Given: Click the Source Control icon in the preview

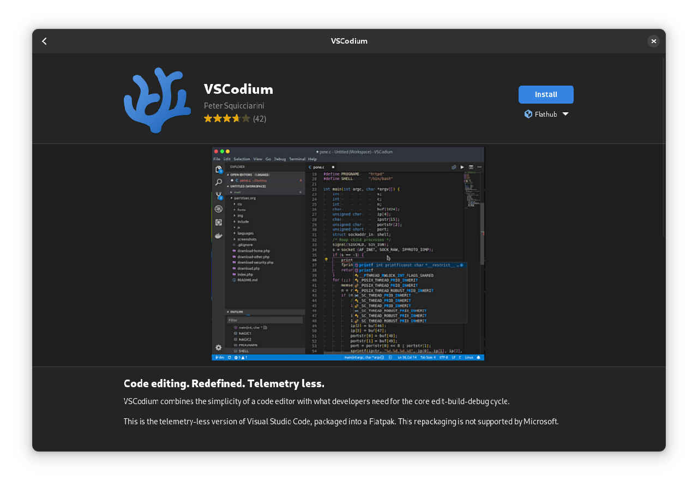Looking at the screenshot, I should (x=219, y=196).
